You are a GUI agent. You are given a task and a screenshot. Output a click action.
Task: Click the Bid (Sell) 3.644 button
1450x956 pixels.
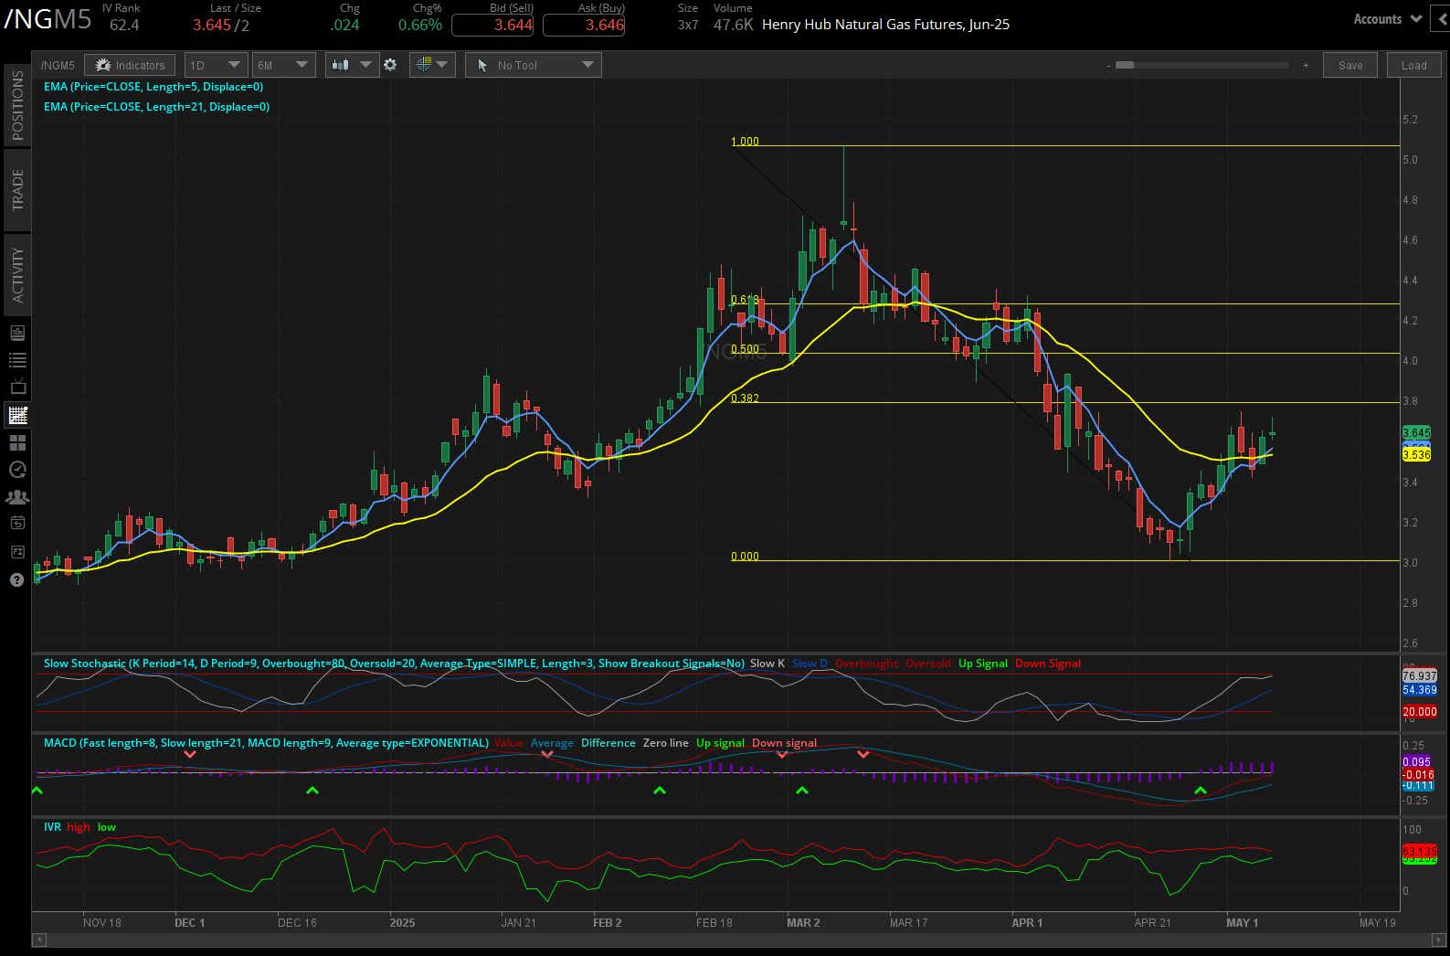tap(492, 26)
